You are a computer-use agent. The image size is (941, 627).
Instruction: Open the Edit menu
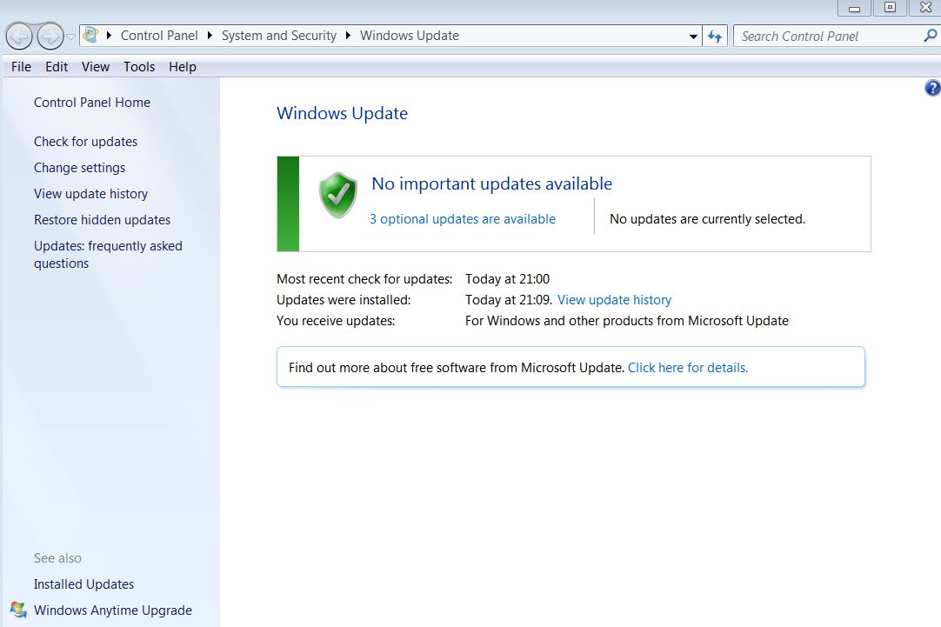point(57,67)
